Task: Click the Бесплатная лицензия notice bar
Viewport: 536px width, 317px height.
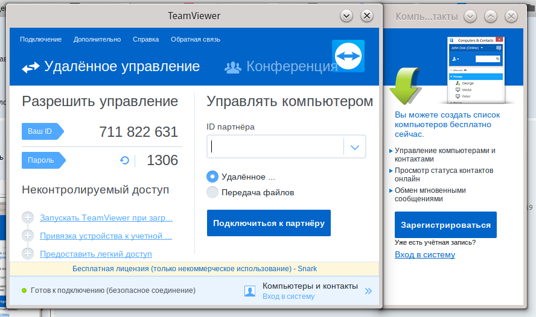Action: (x=194, y=269)
